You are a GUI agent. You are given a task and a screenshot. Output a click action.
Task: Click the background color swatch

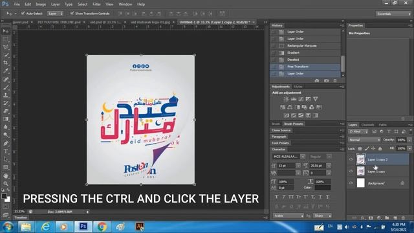[8, 200]
